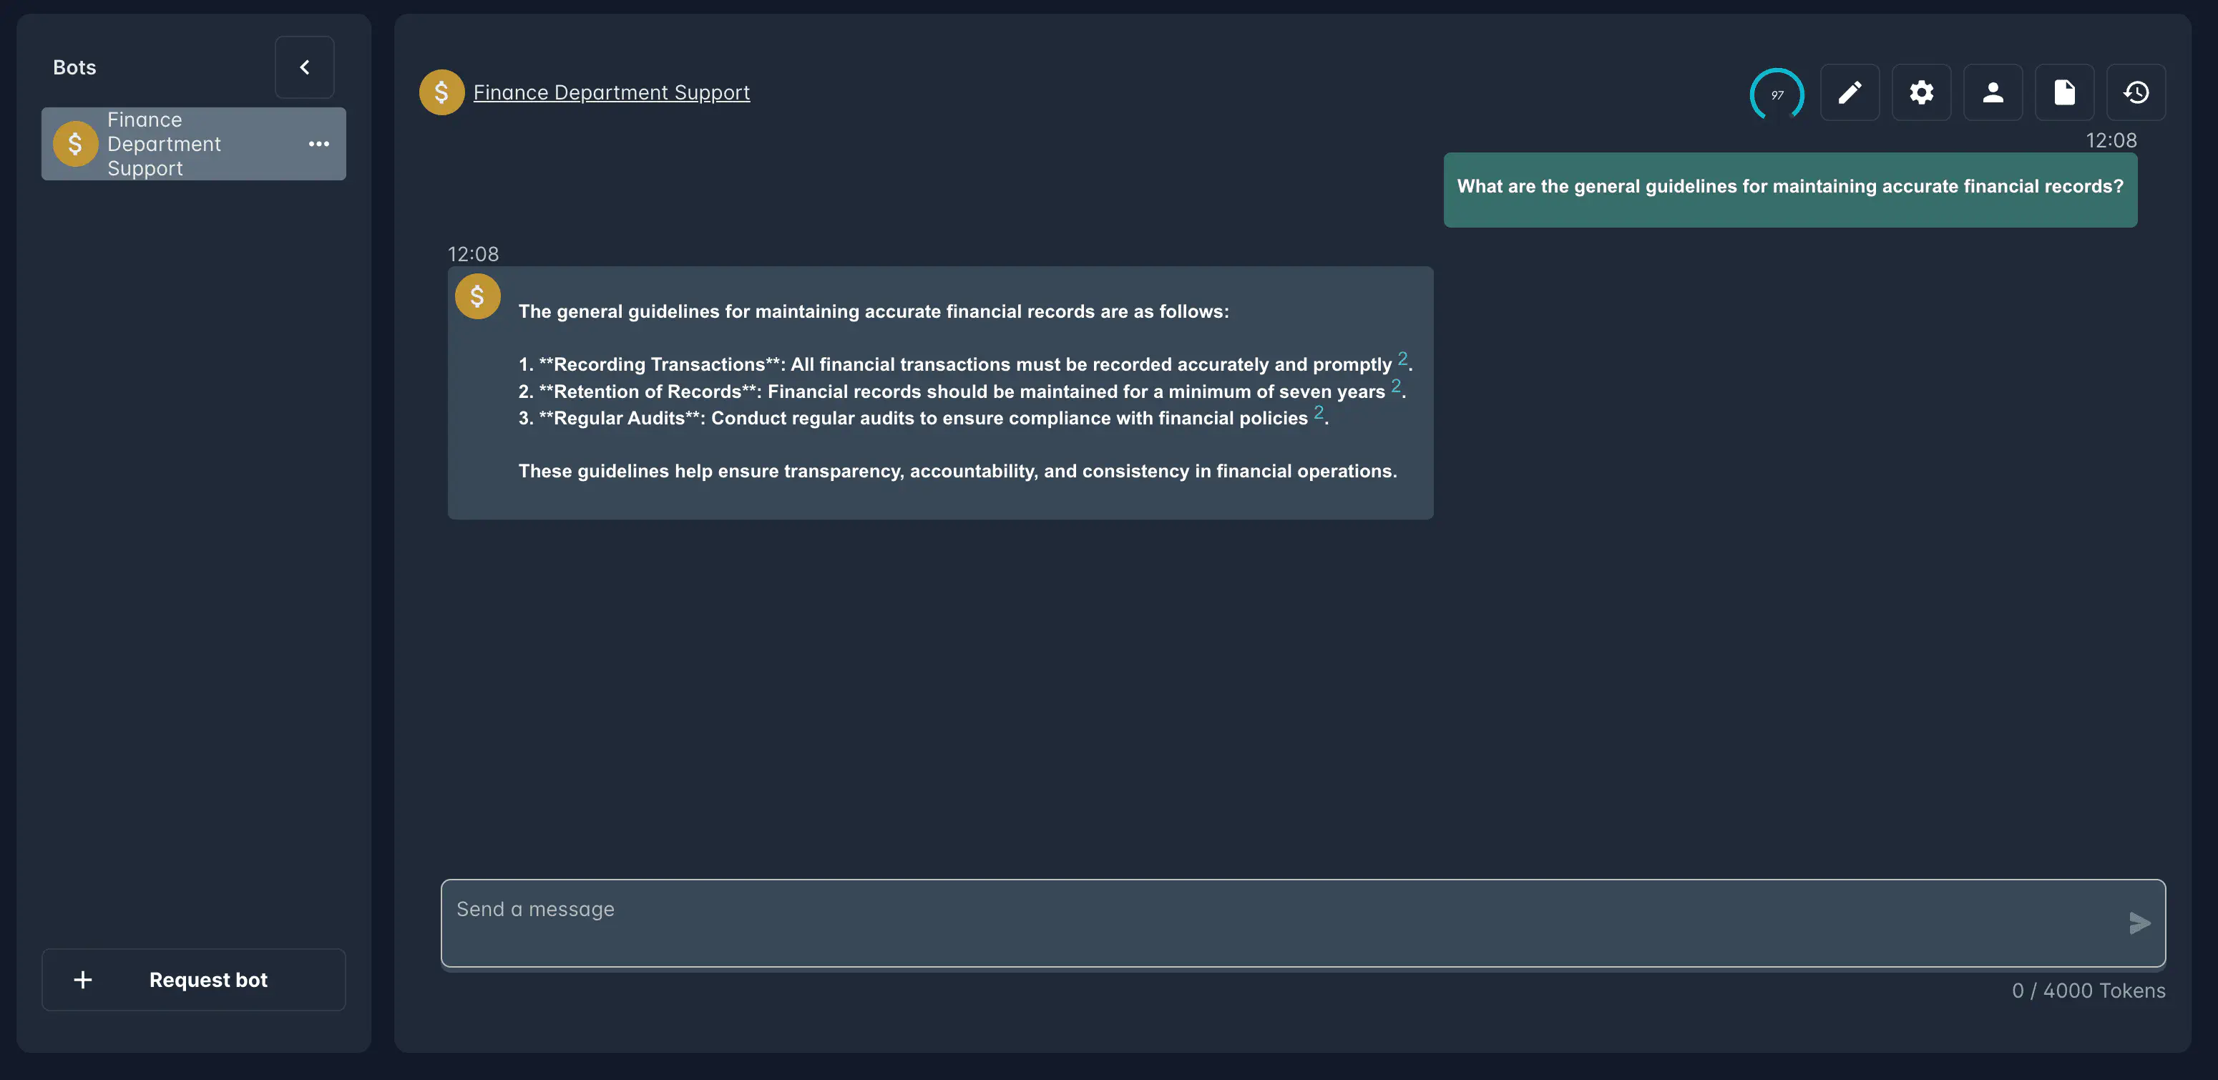Screen dimensions: 2218x1080
Task: Click the pencil edit icon in header
Action: click(x=1850, y=92)
